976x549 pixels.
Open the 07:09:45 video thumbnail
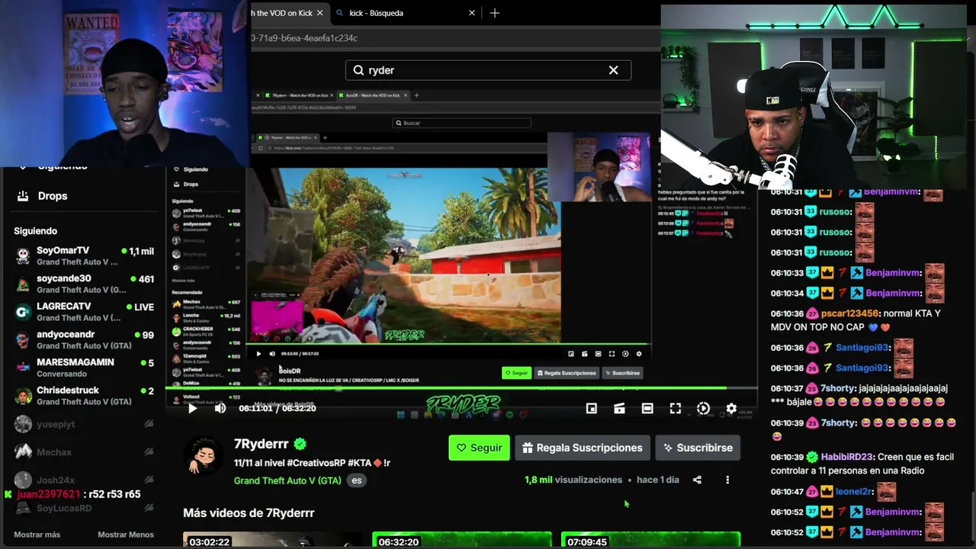click(650, 540)
